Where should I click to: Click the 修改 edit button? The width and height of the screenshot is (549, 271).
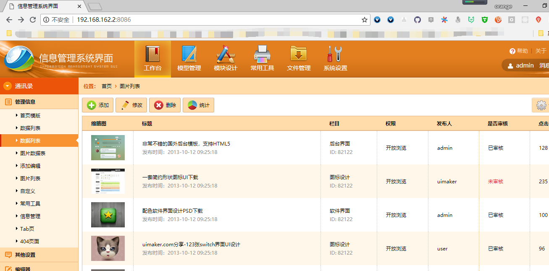pyautogui.click(x=131, y=105)
